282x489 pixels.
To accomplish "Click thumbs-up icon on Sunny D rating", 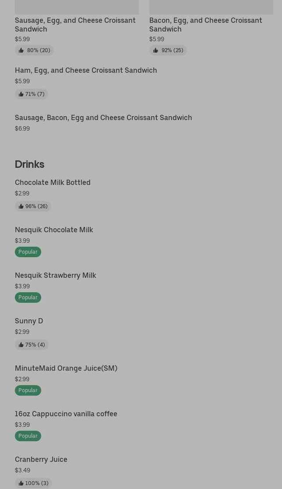I will [x=21, y=344].
